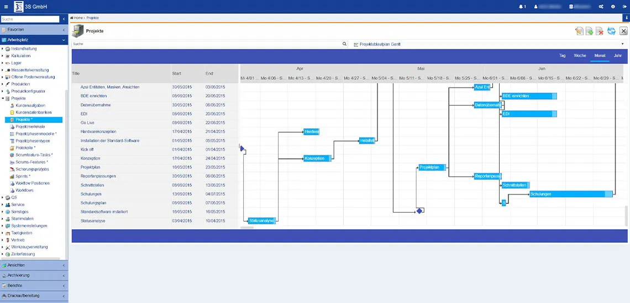Click the Gantt horizontal scrollbar thumb
Image resolution: width=630 pixels, height=303 pixels.
coord(247,228)
